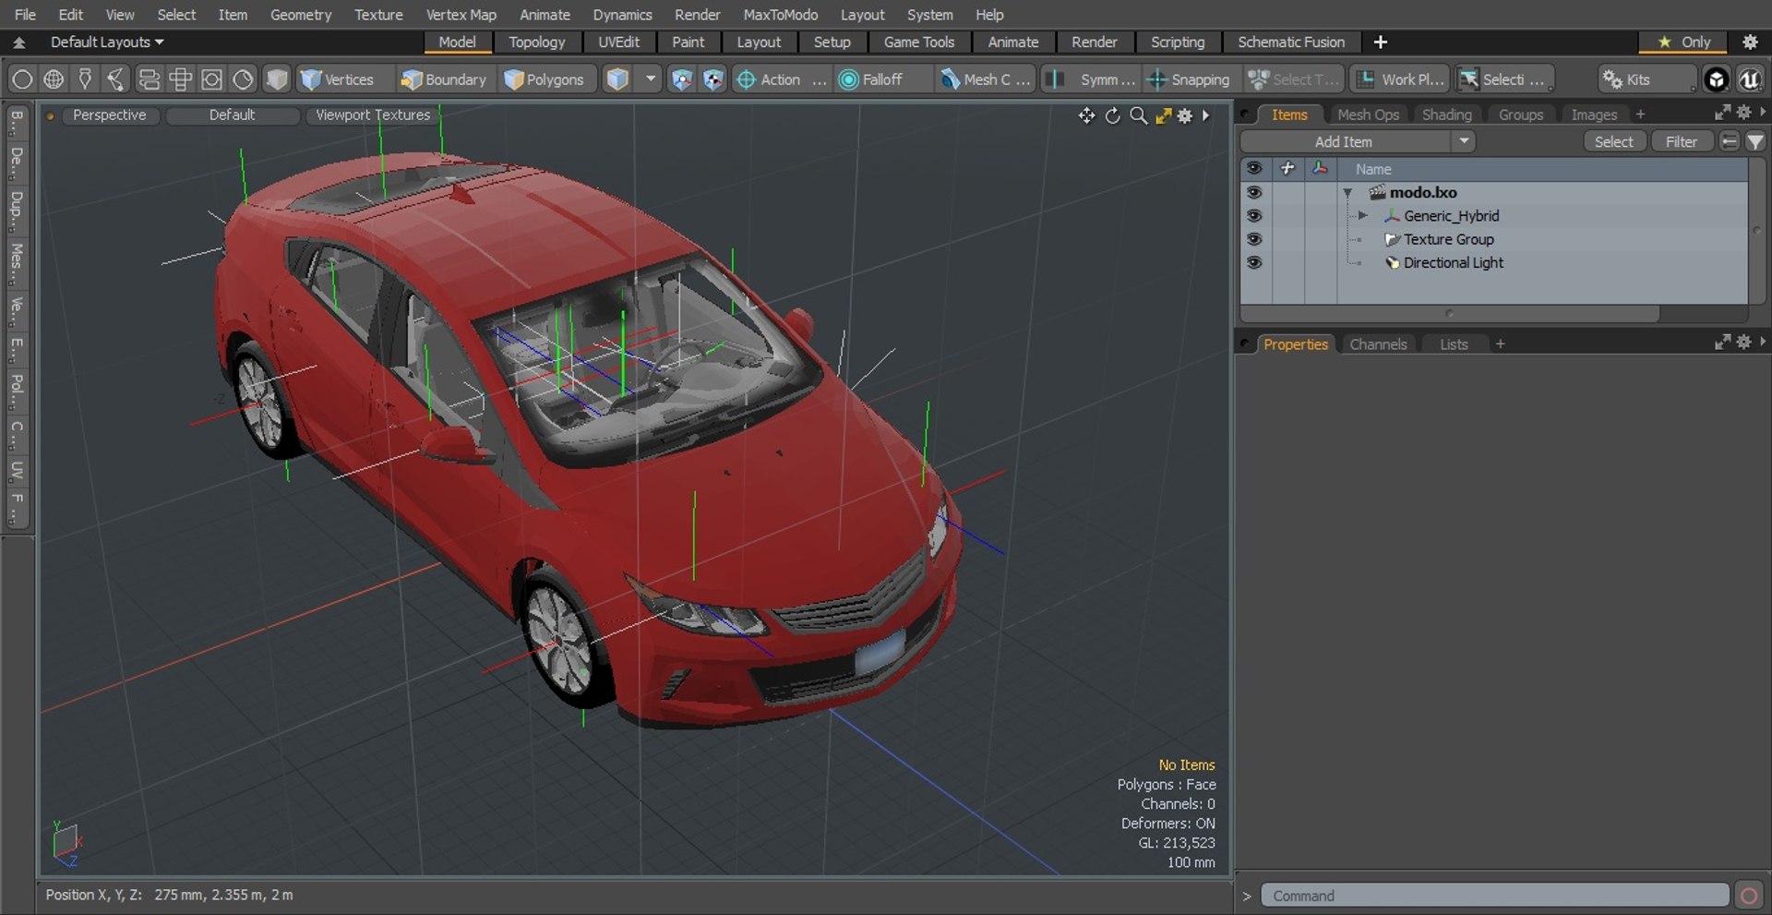Click the Select button in Items panel

point(1613,141)
